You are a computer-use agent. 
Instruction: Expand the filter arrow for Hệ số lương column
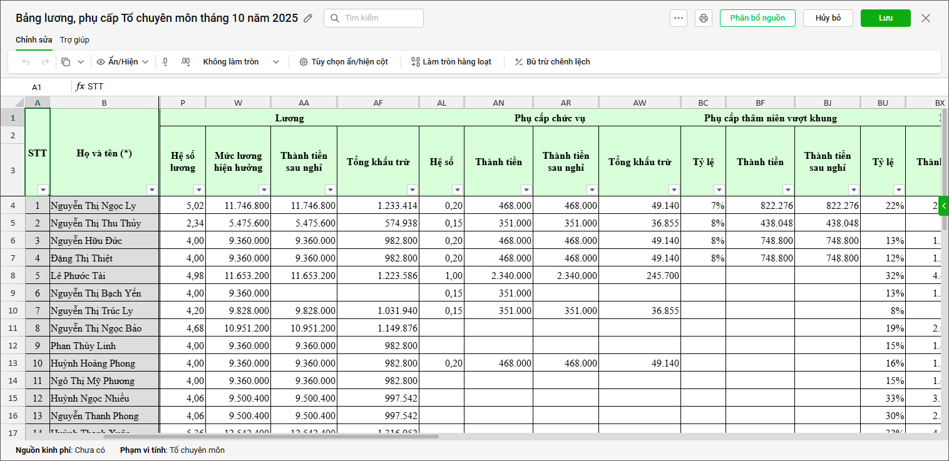198,190
